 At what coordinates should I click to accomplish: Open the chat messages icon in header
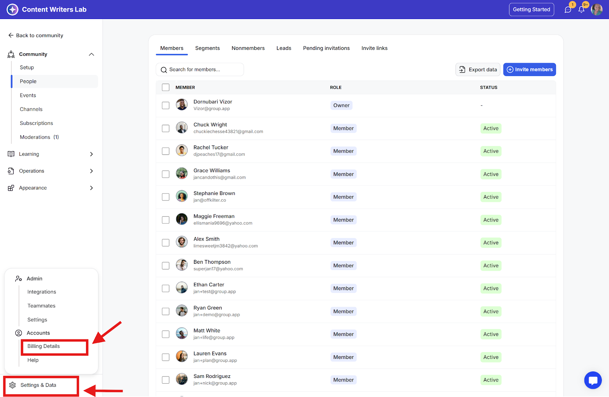coord(568,10)
